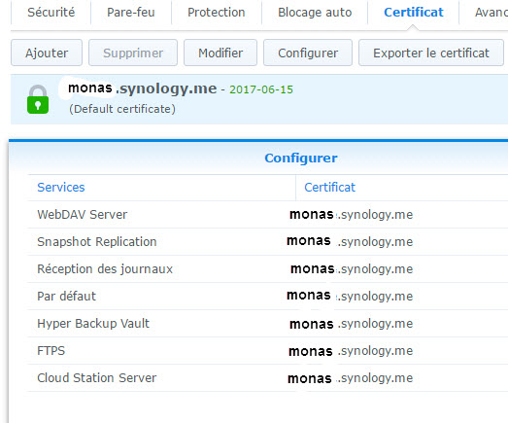
Task: Open certificate dropdown for Par défaut
Action: [x=350, y=297]
